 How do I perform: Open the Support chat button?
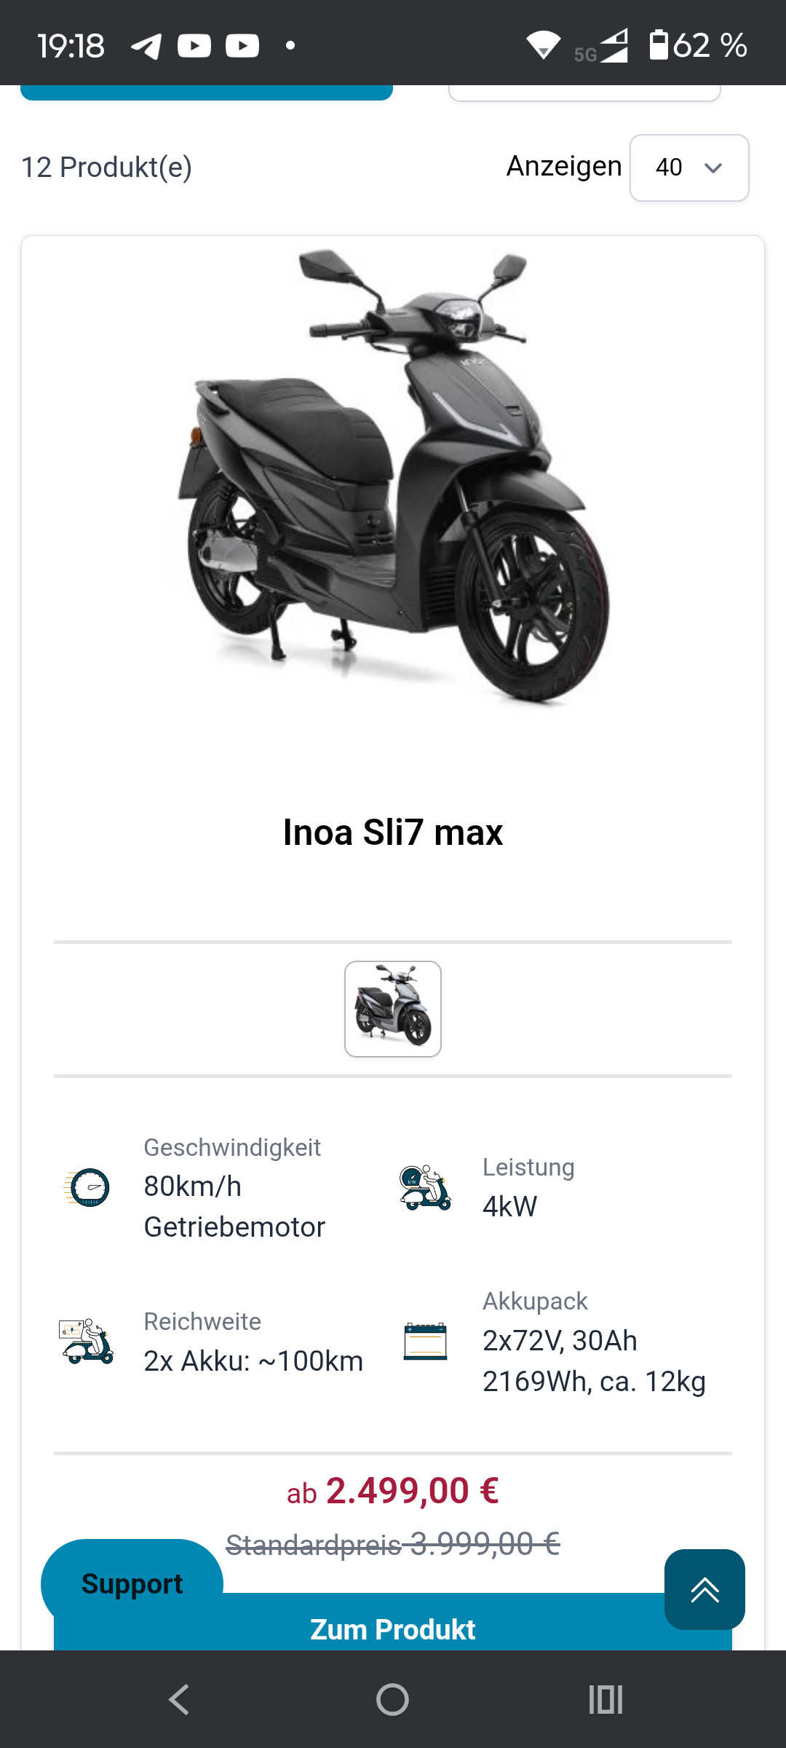click(132, 1583)
